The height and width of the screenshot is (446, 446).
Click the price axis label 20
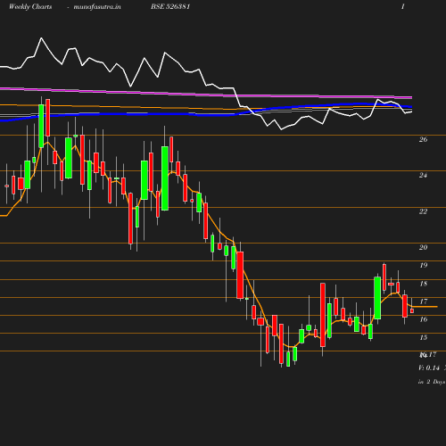pyautogui.click(x=423, y=247)
